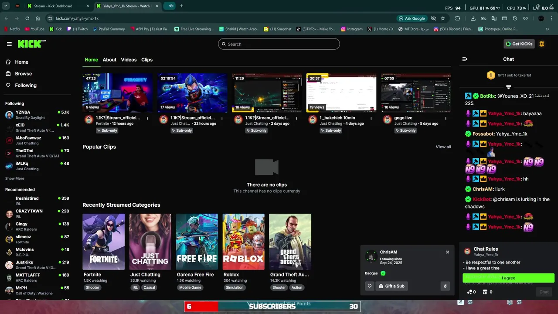
Task: Open the yellow rewards icon beside Get KICKs
Action: click(x=542, y=44)
